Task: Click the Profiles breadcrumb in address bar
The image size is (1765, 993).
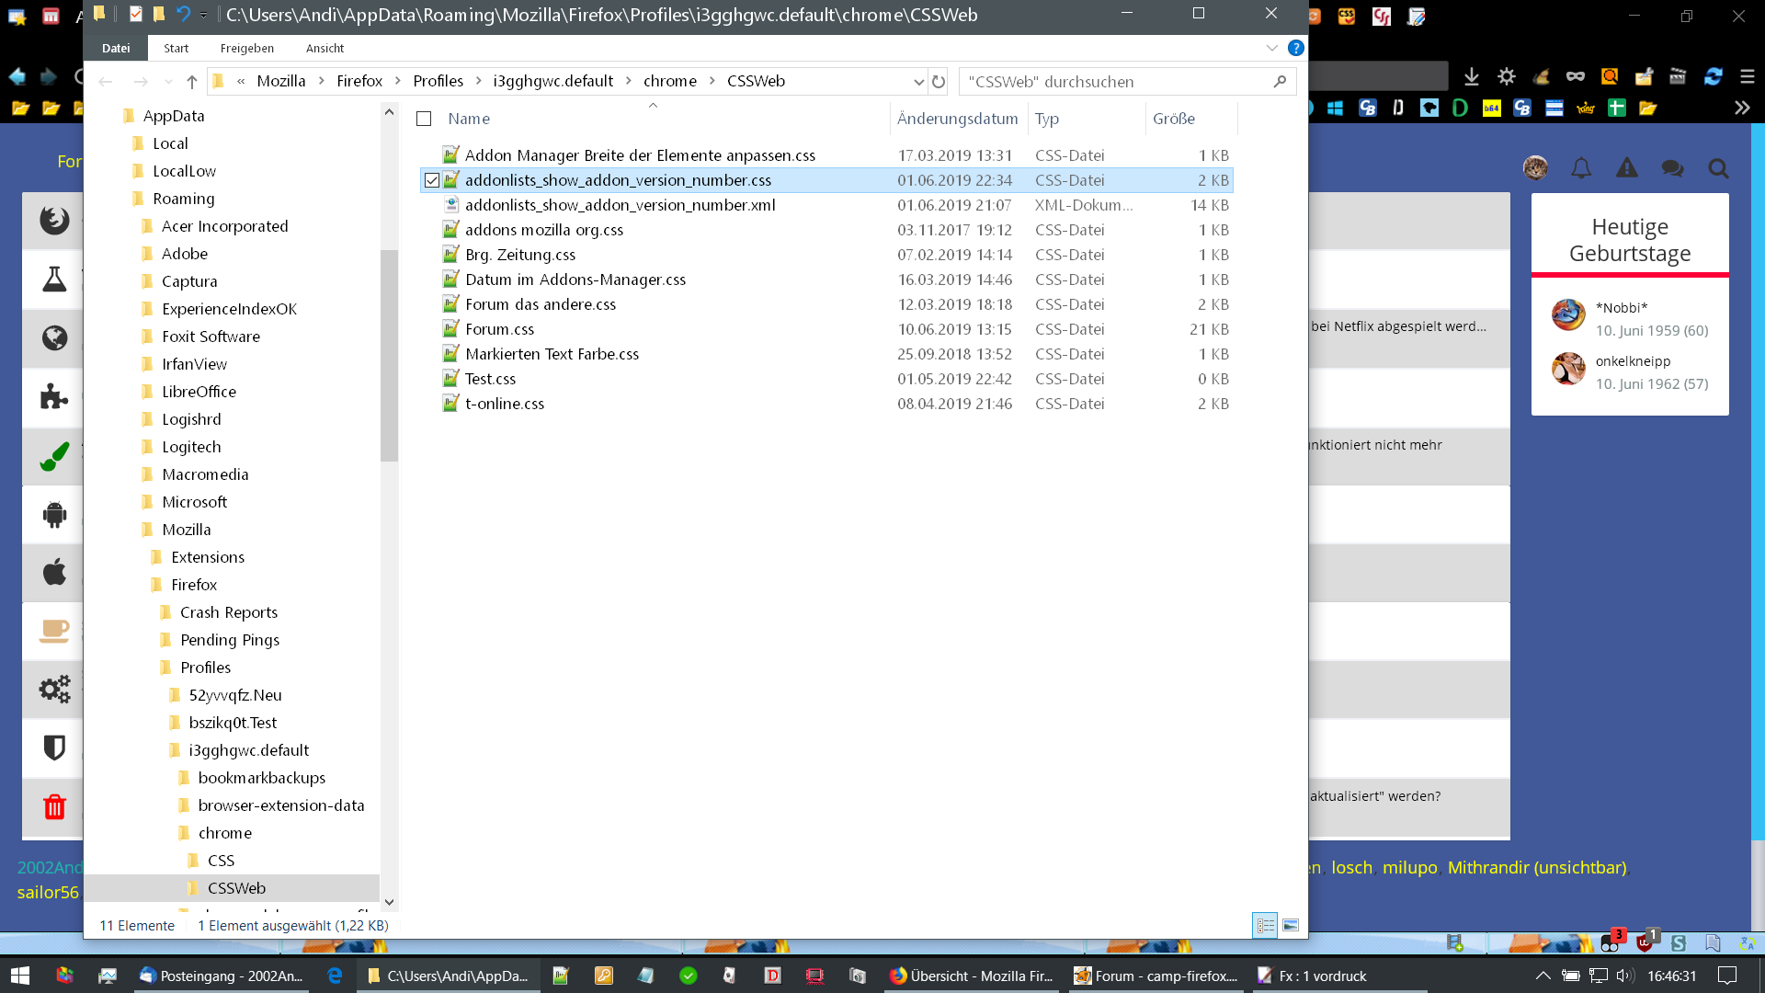Action: (438, 81)
